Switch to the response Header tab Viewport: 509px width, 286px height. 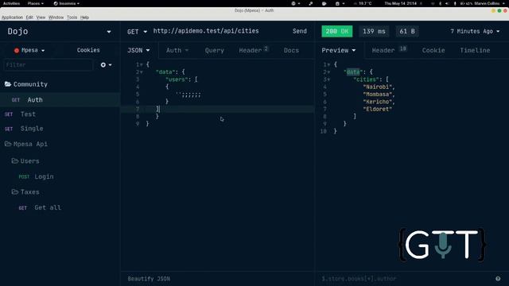tap(389, 50)
